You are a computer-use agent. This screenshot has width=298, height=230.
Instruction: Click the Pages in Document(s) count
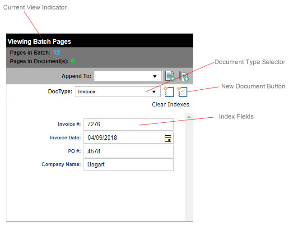(x=73, y=61)
